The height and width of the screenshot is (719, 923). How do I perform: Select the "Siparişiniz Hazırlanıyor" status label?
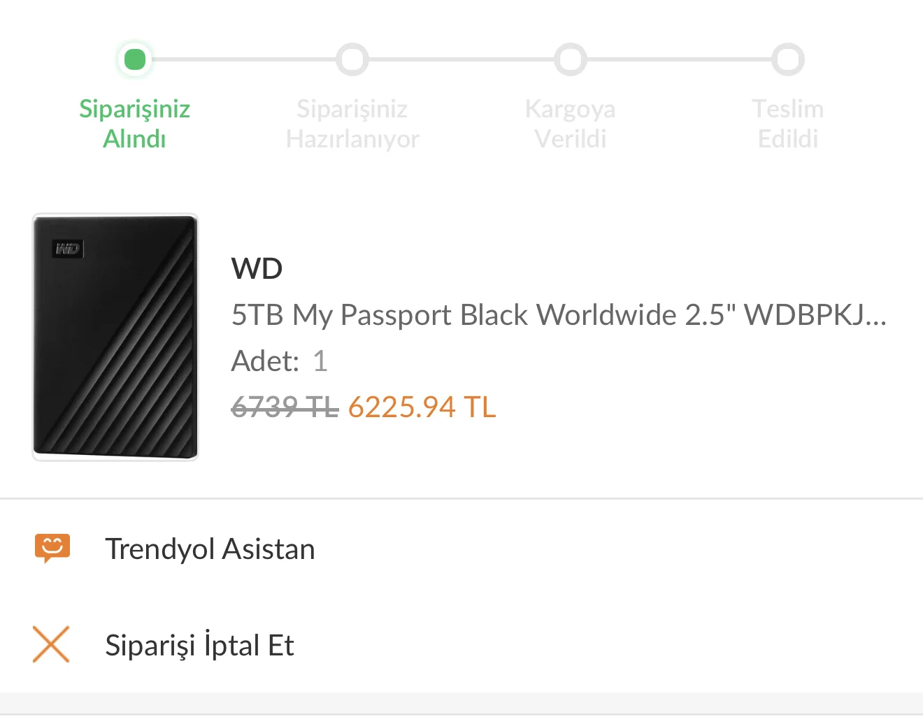(x=352, y=124)
